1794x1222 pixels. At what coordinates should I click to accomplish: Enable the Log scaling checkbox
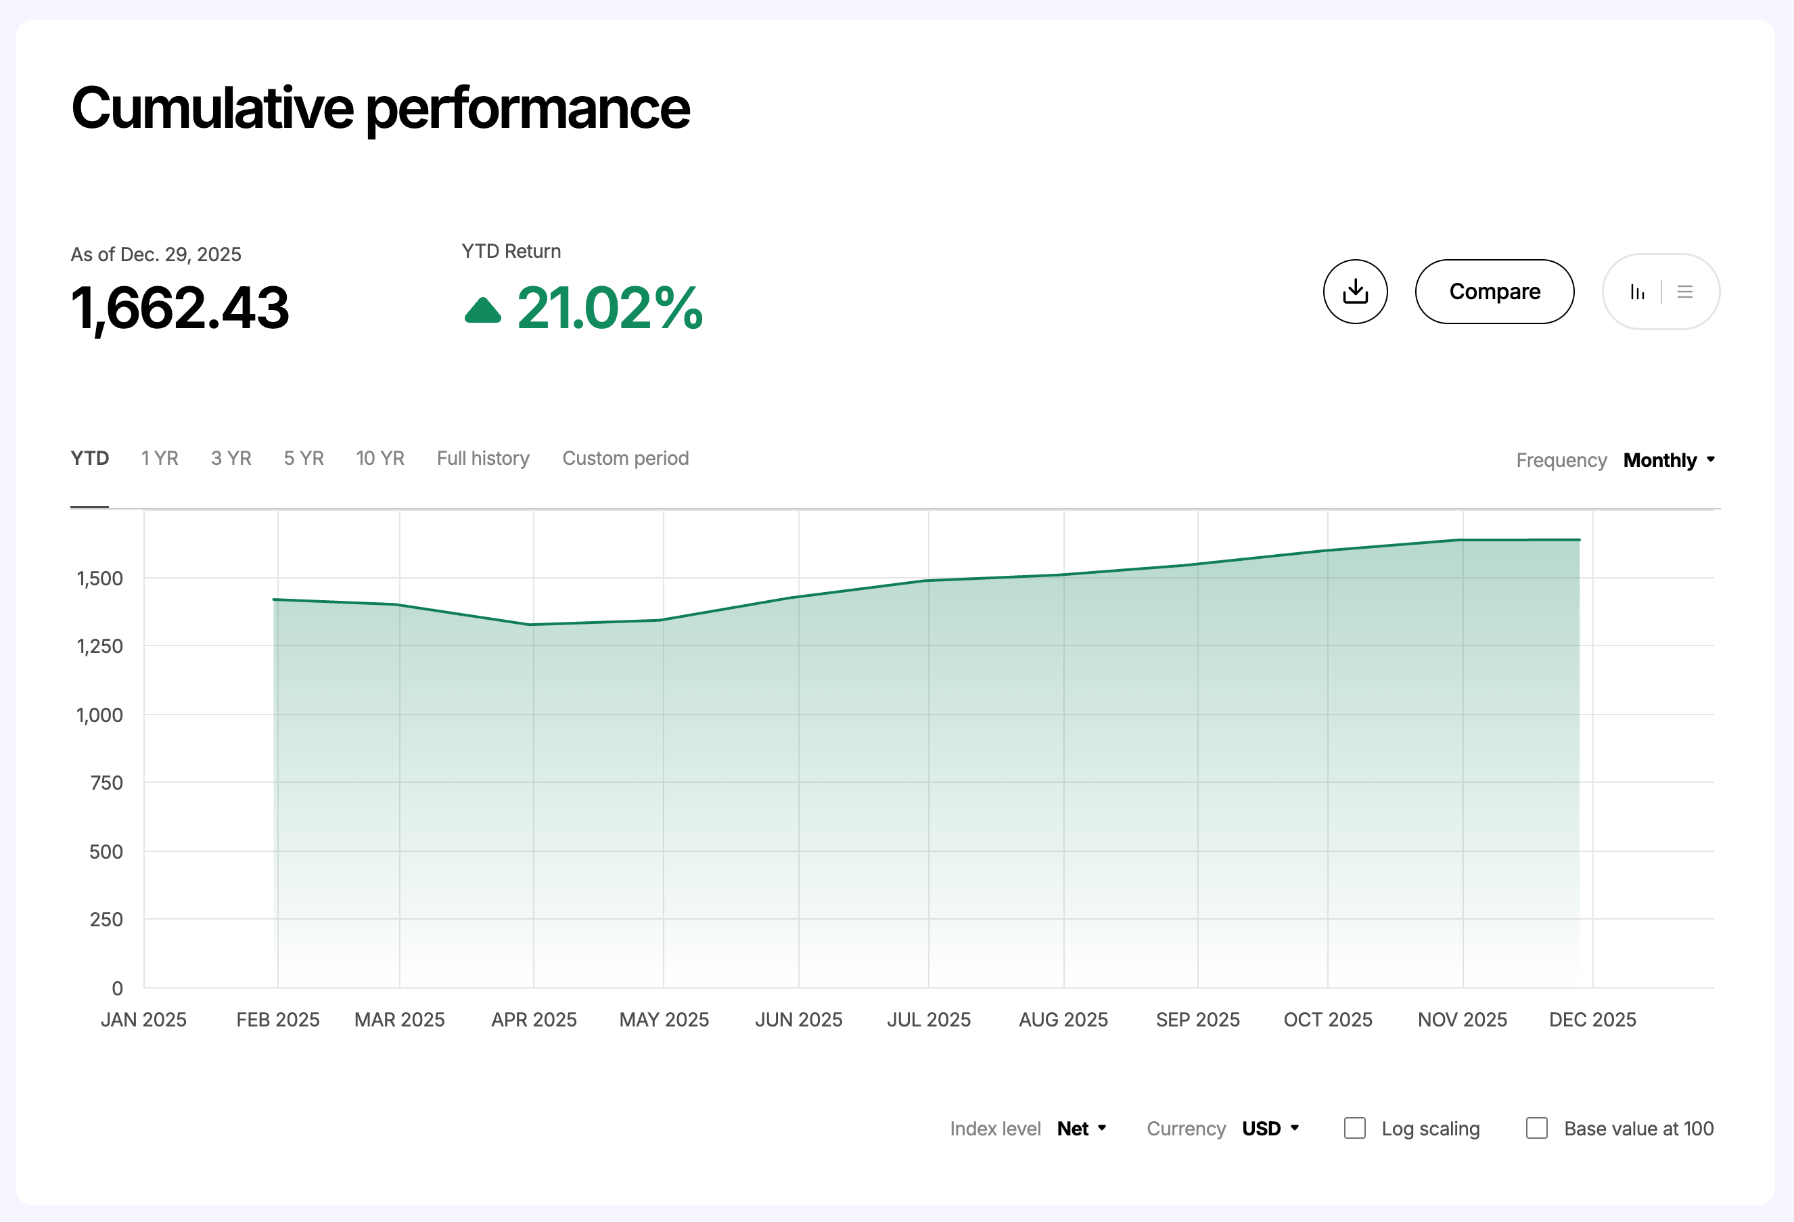(x=1355, y=1128)
